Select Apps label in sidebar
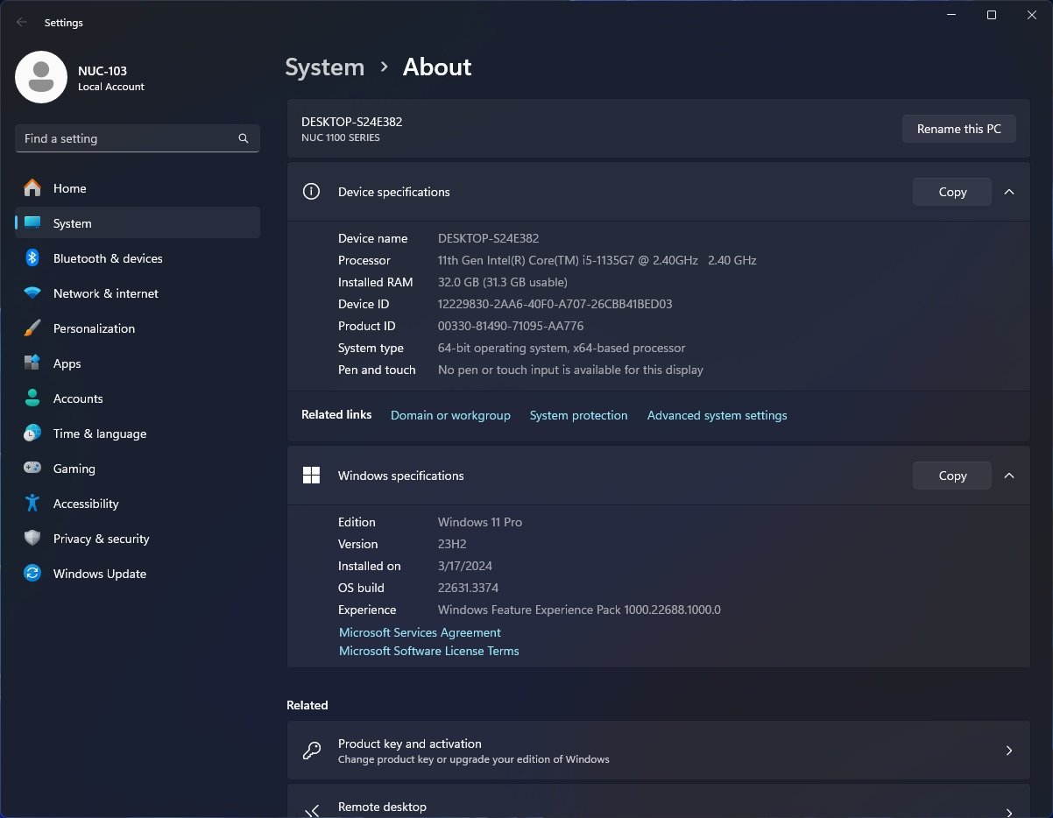The height and width of the screenshot is (818, 1053). tap(67, 363)
